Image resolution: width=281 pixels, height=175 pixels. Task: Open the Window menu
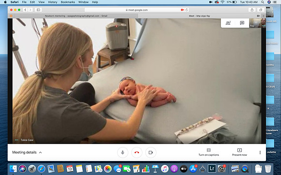point(83,2)
